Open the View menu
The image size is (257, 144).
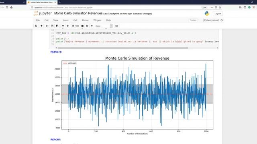point(55,20)
